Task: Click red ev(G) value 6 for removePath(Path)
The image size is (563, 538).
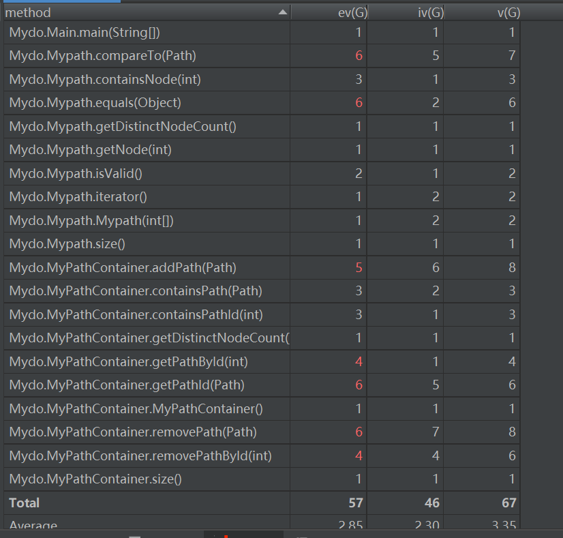Action: 359,432
